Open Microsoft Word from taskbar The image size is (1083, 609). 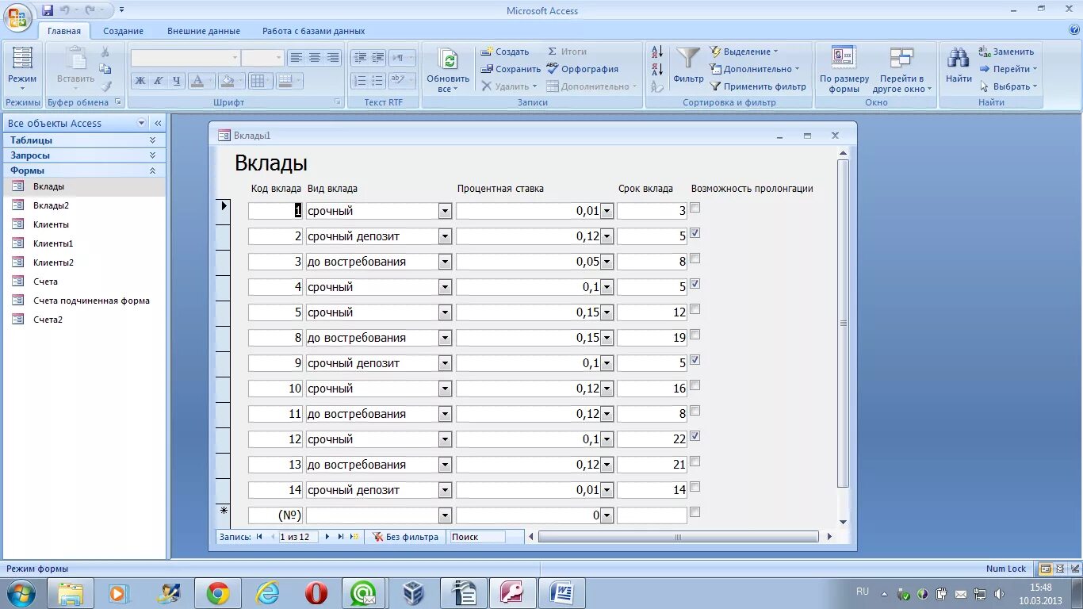562,593
